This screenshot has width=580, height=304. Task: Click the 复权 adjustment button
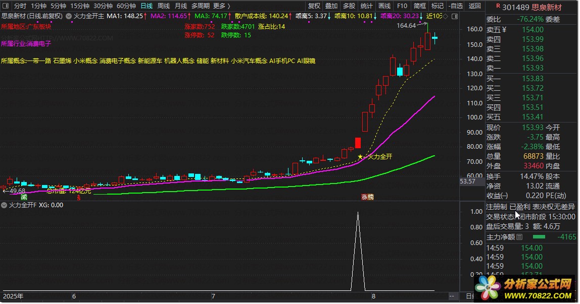point(314,6)
